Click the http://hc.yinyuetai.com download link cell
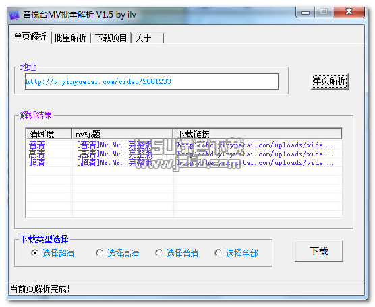This screenshot has width=375, height=307. click(258, 145)
